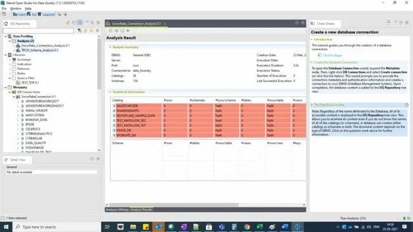Select the Snowflake_Connection_Analysis editor tab
This screenshot has height=232, width=413.
[x=136, y=24]
